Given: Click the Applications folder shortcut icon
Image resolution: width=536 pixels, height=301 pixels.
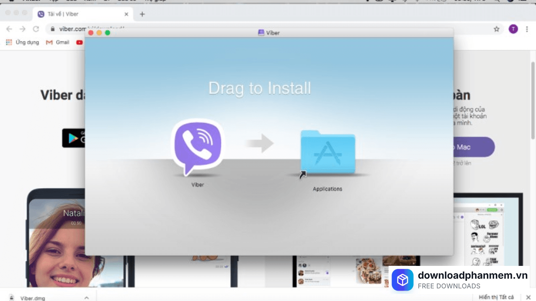Looking at the screenshot, I should click(327, 153).
